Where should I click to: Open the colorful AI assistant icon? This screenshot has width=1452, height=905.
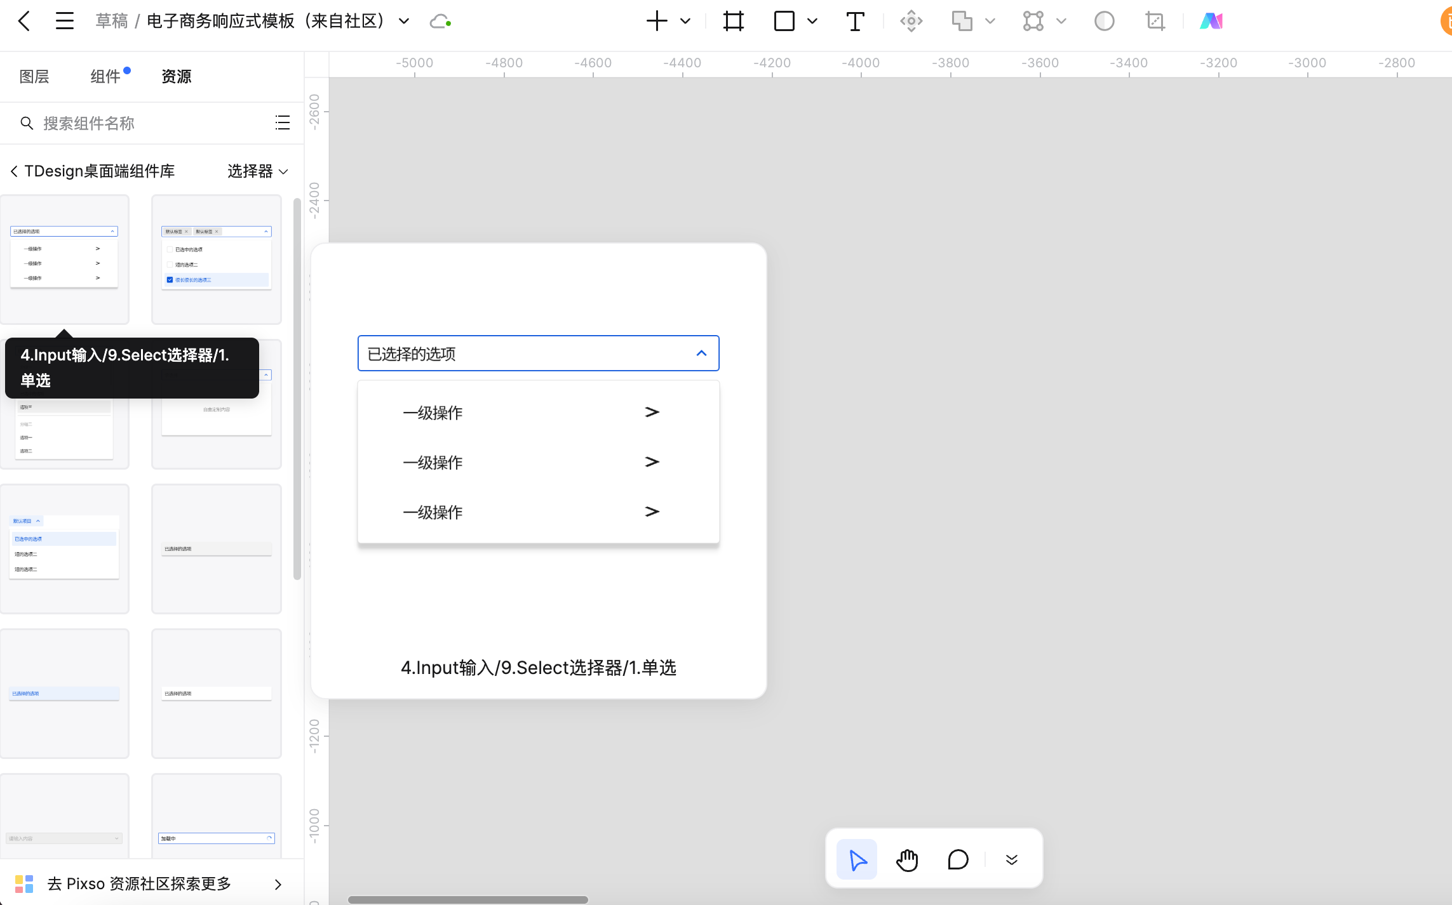[x=1211, y=21]
